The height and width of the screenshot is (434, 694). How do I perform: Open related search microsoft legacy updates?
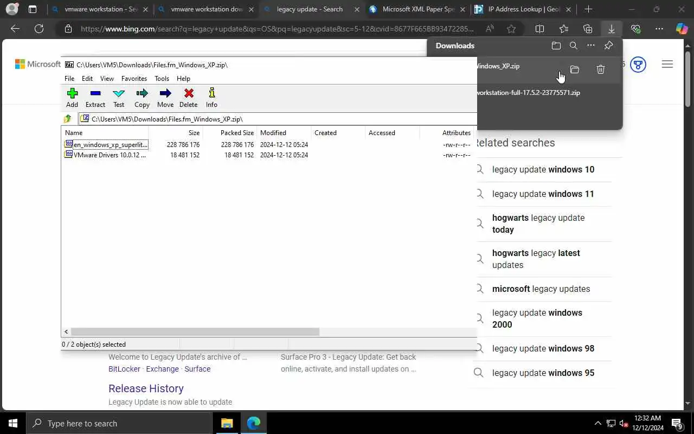[x=541, y=289]
